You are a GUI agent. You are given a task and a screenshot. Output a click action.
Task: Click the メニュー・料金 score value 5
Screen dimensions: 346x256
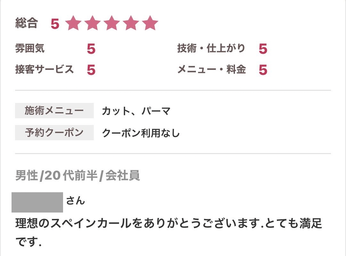point(263,70)
